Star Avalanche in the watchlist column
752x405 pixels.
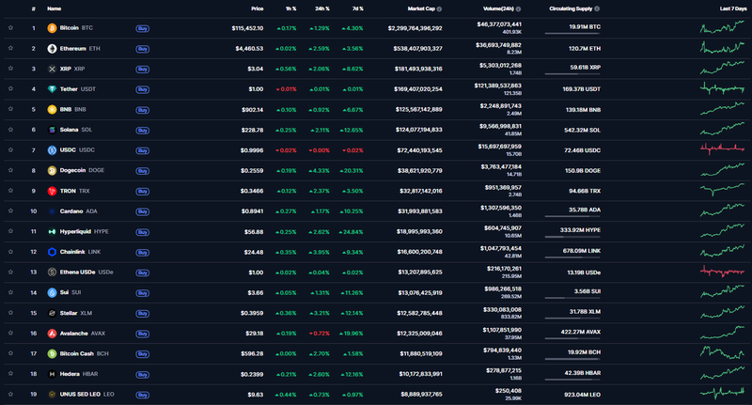tap(10, 333)
